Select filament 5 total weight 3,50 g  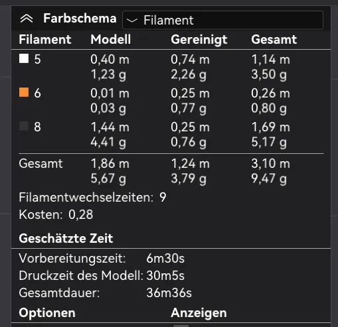pos(269,74)
